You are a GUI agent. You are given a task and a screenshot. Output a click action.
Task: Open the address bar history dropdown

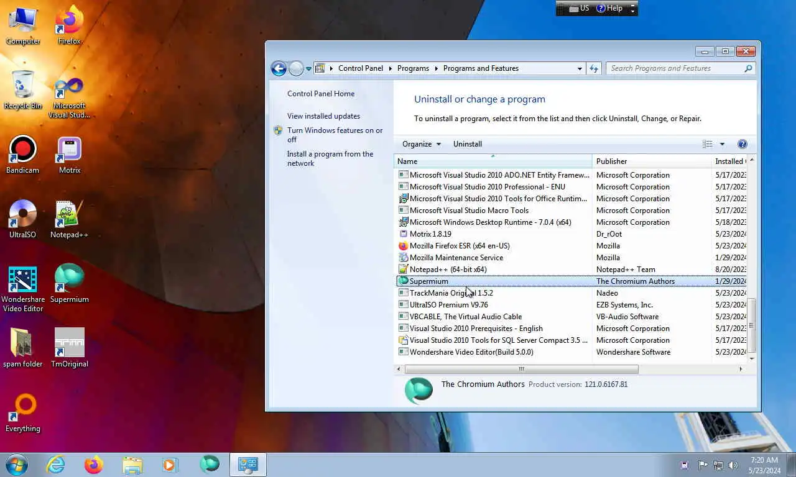pyautogui.click(x=580, y=68)
